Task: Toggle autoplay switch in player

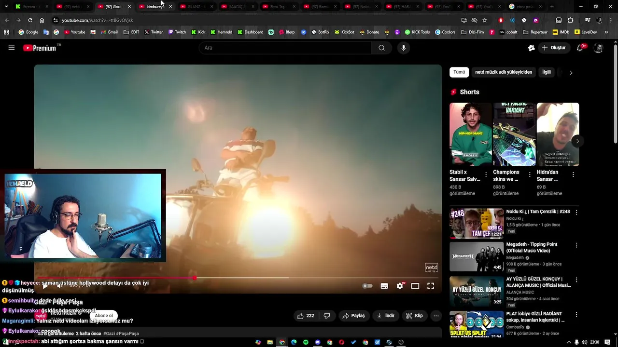Action: tap(367, 286)
